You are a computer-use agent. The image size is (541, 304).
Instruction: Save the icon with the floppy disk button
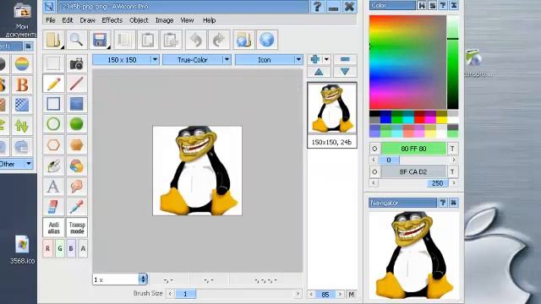[x=100, y=40]
